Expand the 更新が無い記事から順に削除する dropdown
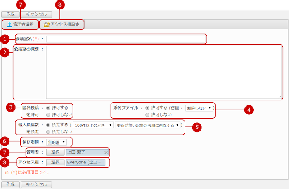Image resolution: width=289 pixels, height=189 pixels. click(x=148, y=125)
